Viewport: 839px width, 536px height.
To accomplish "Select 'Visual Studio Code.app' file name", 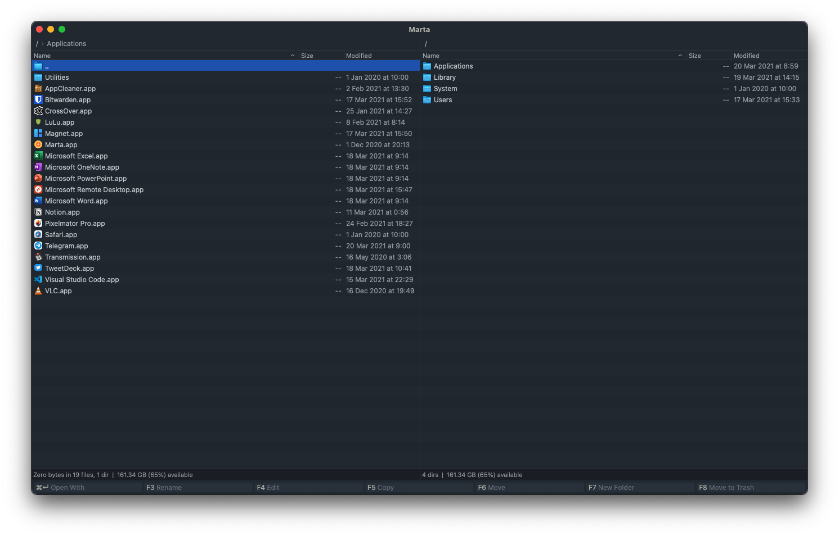I will [x=82, y=280].
